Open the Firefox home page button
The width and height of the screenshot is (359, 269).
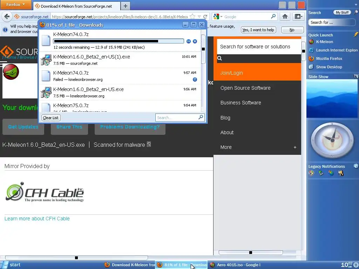285,16
